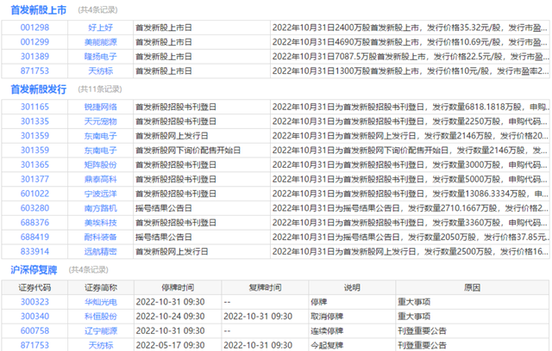Select the 2022-05-17 09:30 suspension time
The height and width of the screenshot is (351, 552).
(170, 345)
